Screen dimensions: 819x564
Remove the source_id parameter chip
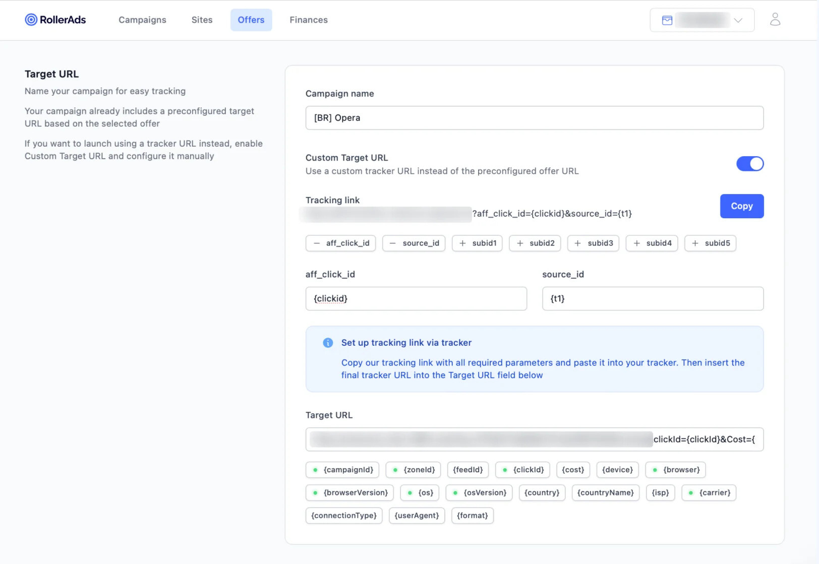point(414,243)
